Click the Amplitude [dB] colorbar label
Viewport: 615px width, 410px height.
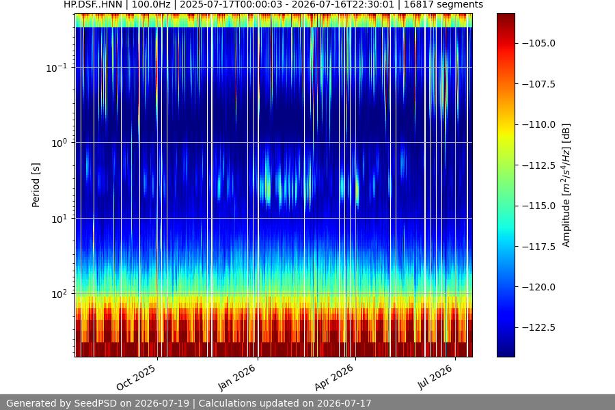[x=566, y=185]
